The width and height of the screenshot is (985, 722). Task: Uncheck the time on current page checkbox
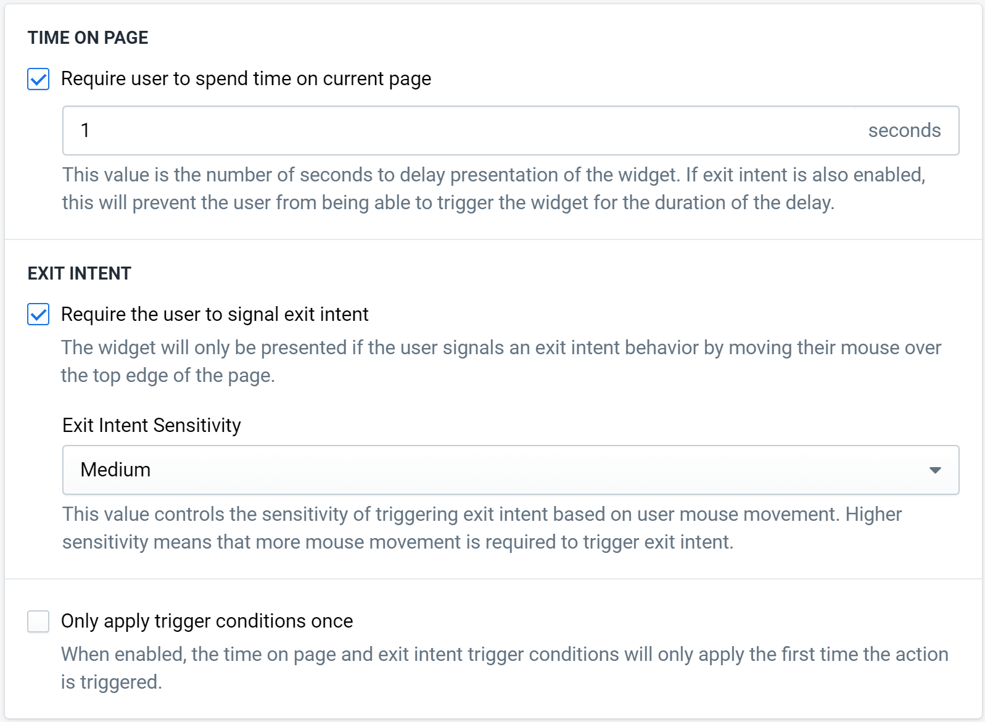click(38, 79)
